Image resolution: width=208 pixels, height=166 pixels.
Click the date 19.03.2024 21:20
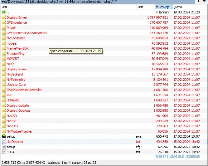186,12
